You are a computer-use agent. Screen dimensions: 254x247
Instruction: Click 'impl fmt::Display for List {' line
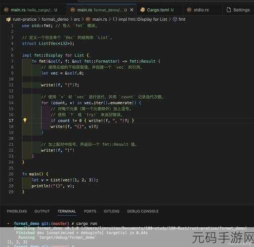[x=55, y=55]
